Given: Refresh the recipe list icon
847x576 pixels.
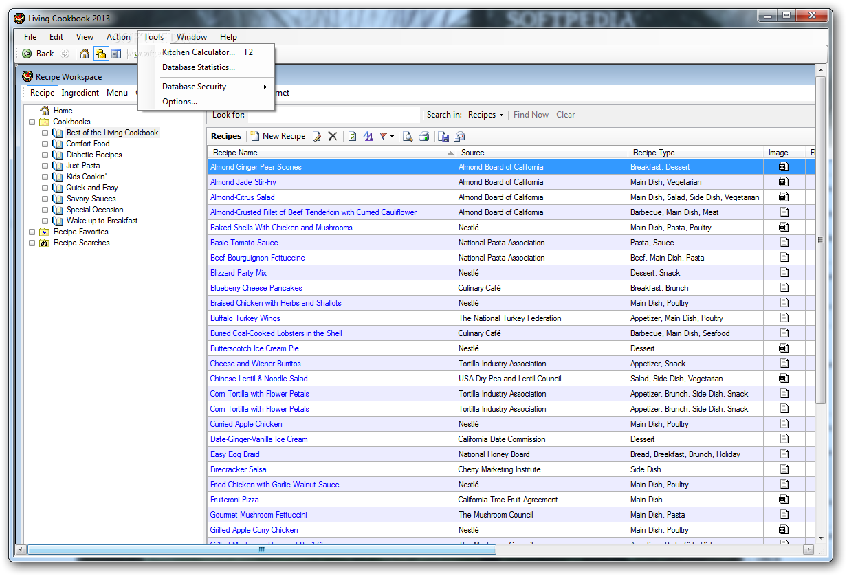Looking at the screenshot, I should (352, 136).
